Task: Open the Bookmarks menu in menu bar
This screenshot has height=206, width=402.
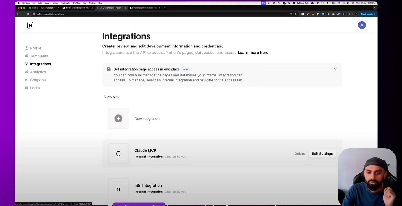Action: 65,3
